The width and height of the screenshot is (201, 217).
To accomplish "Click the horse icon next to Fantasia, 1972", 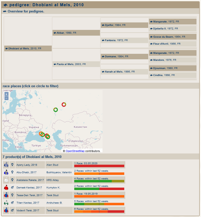I will (103, 40).
